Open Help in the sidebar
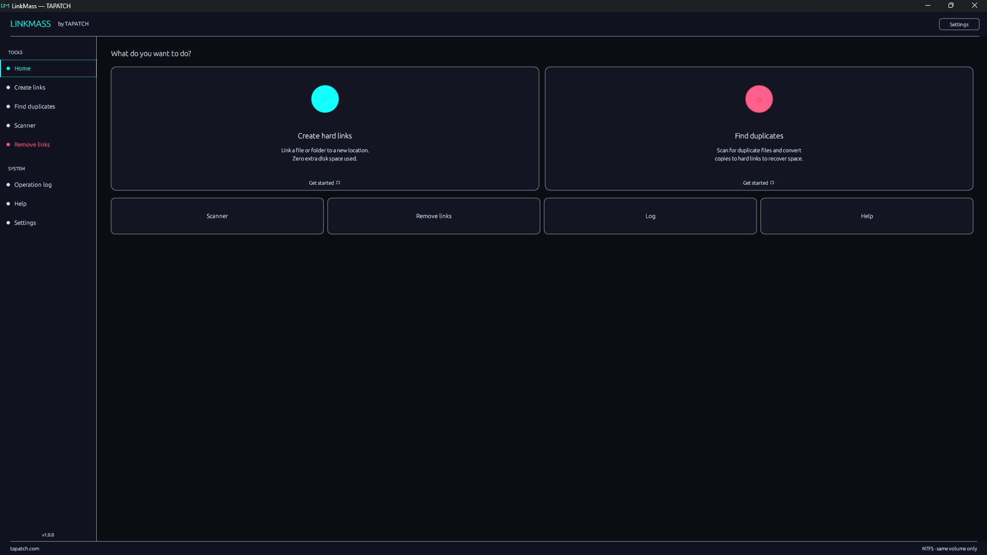The height and width of the screenshot is (555, 987). pos(48,204)
